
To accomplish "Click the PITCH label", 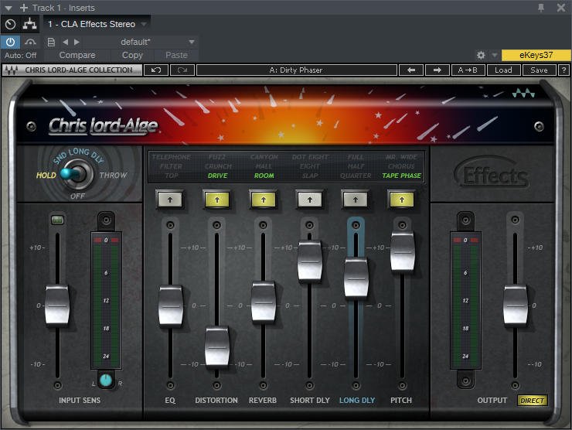I will click(401, 401).
